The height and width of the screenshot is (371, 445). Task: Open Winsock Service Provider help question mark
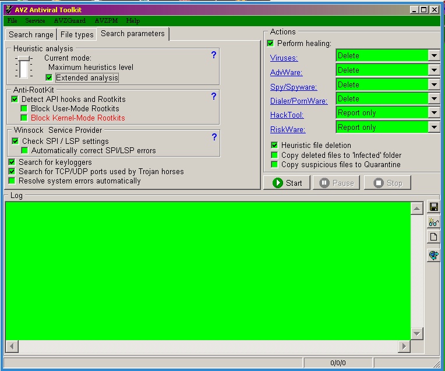(214, 137)
